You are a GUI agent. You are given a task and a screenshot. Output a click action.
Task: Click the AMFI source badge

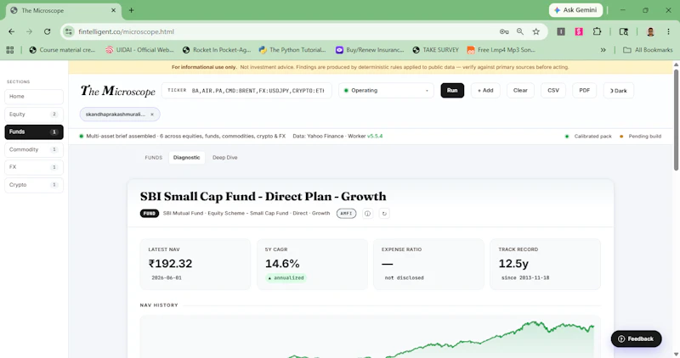pos(346,214)
